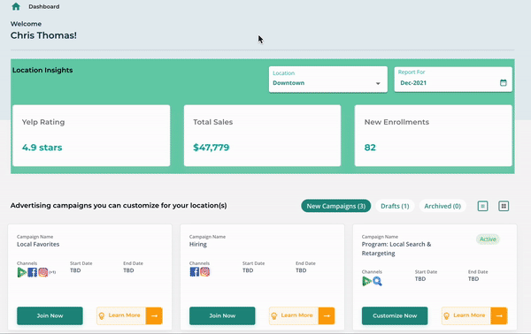Click the home icon in the breadcrumb
The image size is (531, 334).
coord(16,6)
